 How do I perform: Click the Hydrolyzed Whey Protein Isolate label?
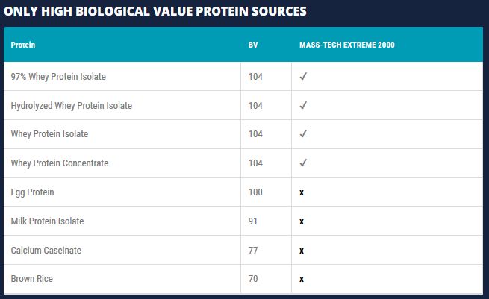coord(72,106)
